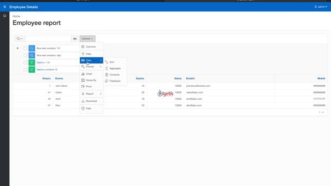
Task: Click the Aggregate sigma icon
Action: [x=107, y=68]
